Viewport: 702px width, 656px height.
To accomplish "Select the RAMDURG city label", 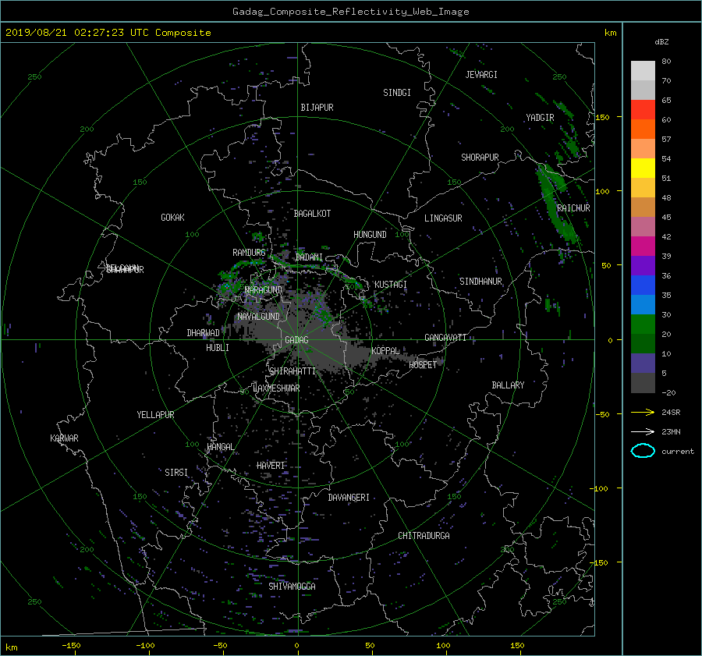I will click(249, 253).
